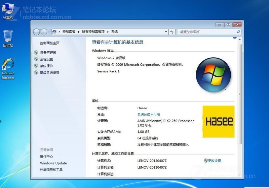The image size is (269, 188).
Task: Click the Hasee manufacturer logo
Action: pyautogui.click(x=218, y=122)
